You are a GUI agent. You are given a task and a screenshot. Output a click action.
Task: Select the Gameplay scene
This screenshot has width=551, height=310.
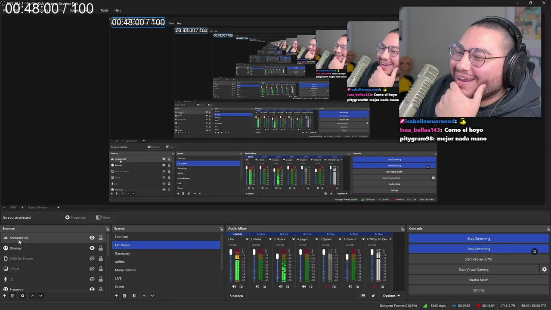[x=166, y=254]
